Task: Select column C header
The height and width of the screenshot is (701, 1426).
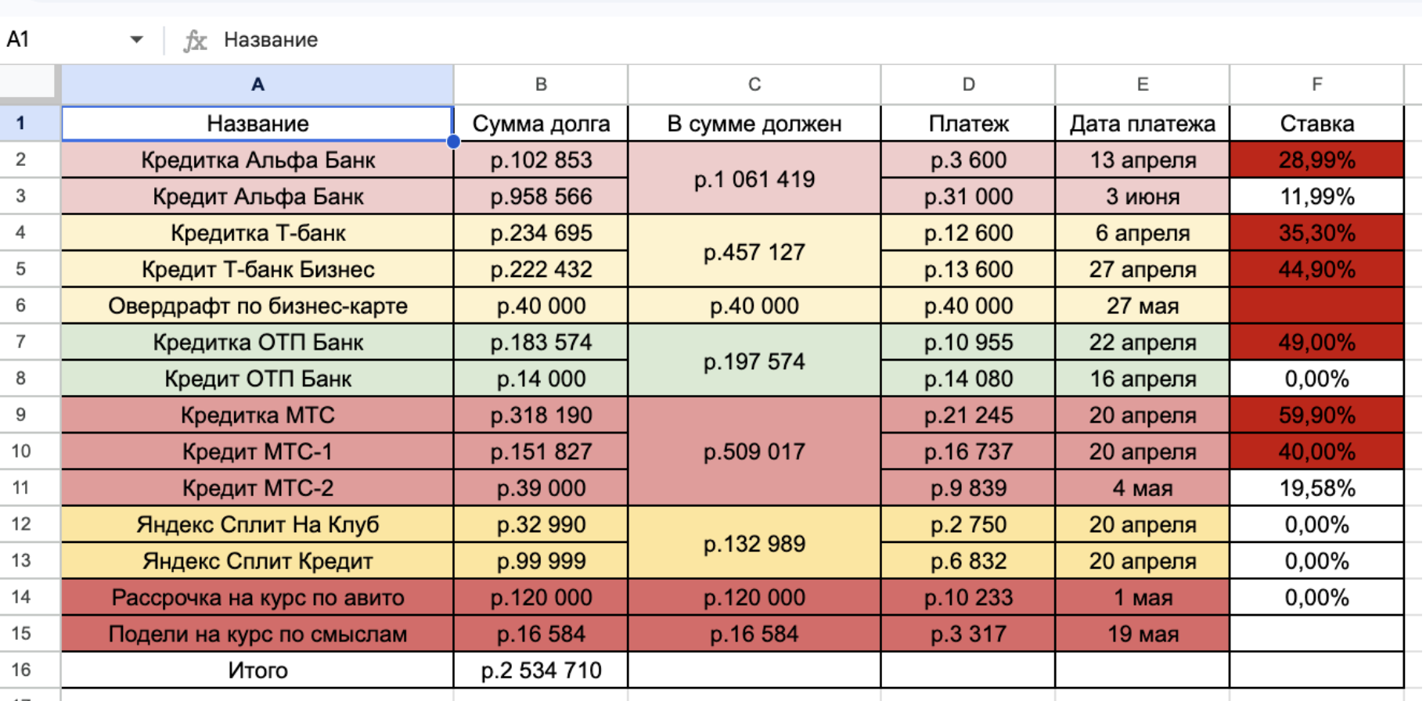Action: pos(754,84)
